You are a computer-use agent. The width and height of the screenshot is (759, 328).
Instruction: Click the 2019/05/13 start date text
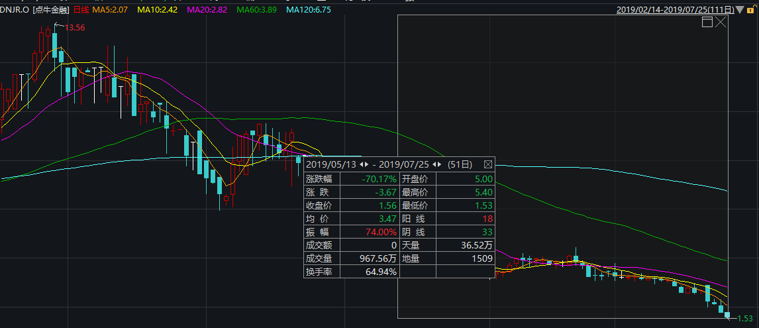332,165
